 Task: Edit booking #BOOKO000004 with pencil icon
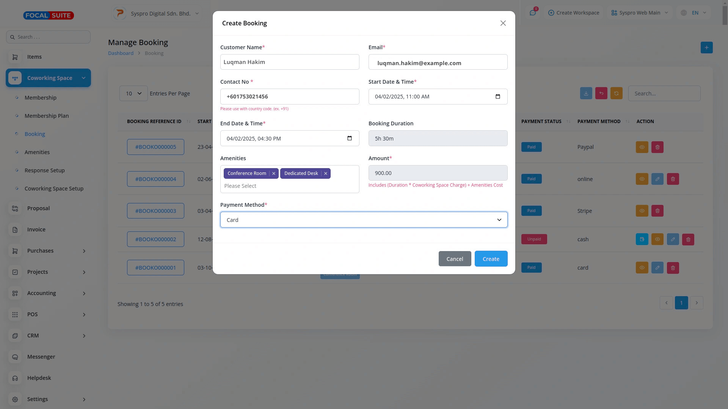pos(657,179)
